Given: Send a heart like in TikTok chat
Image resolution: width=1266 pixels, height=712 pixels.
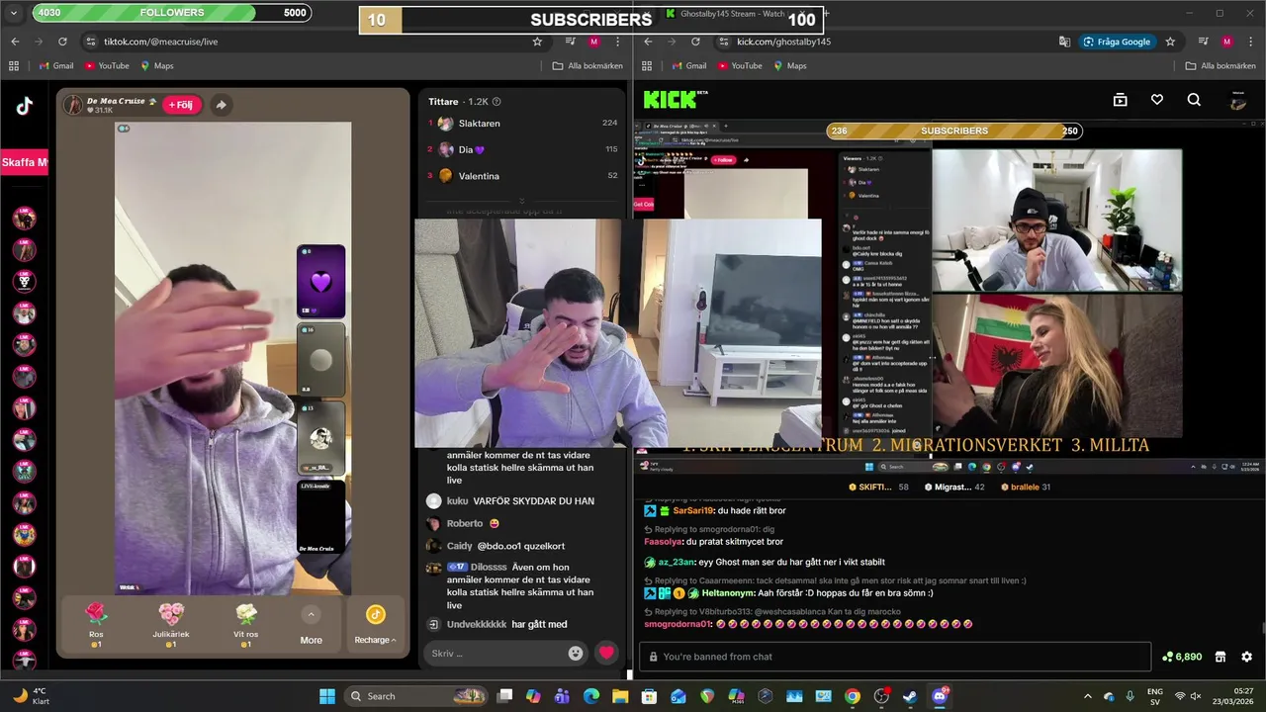Looking at the screenshot, I should (606, 653).
